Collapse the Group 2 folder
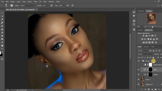The width and height of the screenshot is (162, 91). (x=141, y=61)
